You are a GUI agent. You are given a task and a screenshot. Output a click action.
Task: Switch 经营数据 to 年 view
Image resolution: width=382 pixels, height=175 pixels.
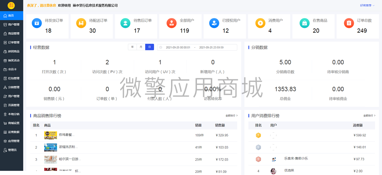(132, 47)
